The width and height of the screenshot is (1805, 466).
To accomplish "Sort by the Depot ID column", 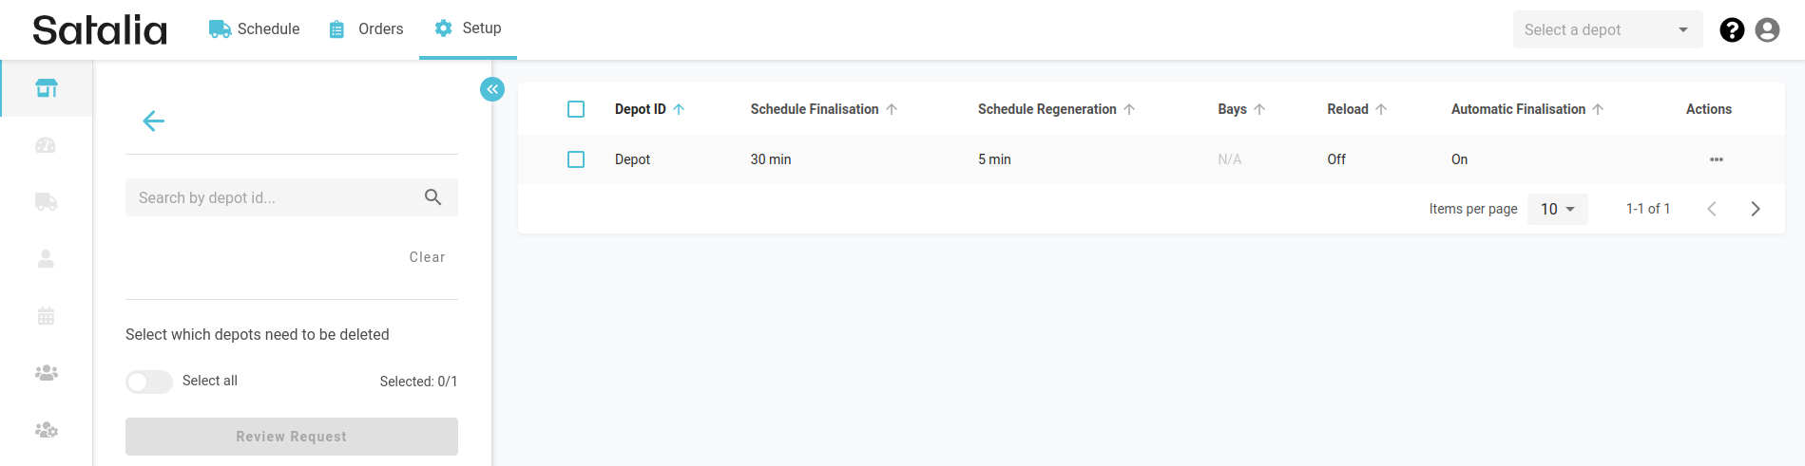I will point(641,109).
